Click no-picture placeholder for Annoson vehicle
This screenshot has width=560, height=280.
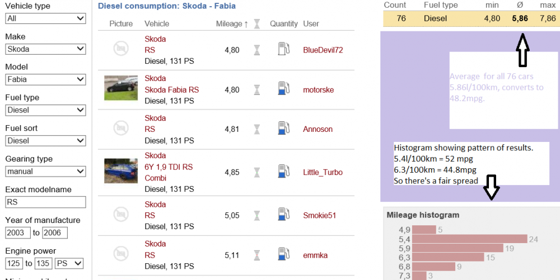click(121, 128)
